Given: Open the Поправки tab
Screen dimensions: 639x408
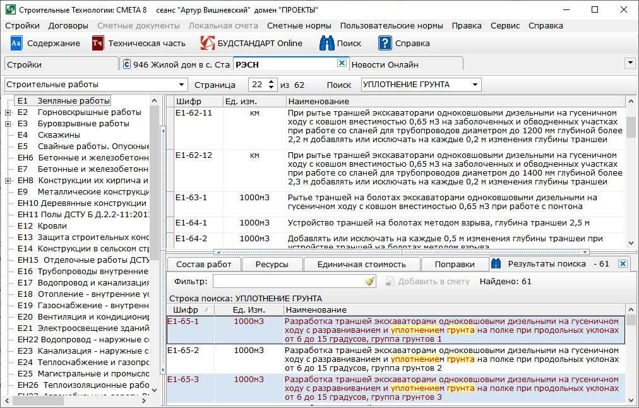Looking at the screenshot, I should coord(455,264).
